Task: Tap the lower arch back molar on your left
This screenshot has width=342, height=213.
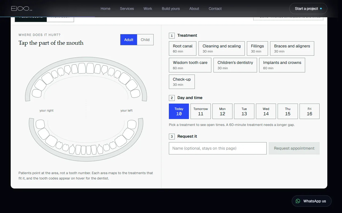Action: (132, 124)
